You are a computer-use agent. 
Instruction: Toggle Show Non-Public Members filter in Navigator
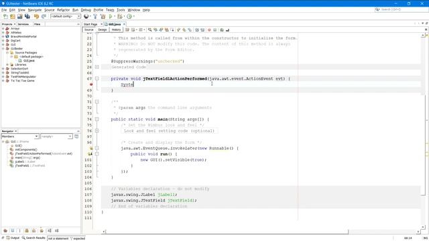[27, 230]
